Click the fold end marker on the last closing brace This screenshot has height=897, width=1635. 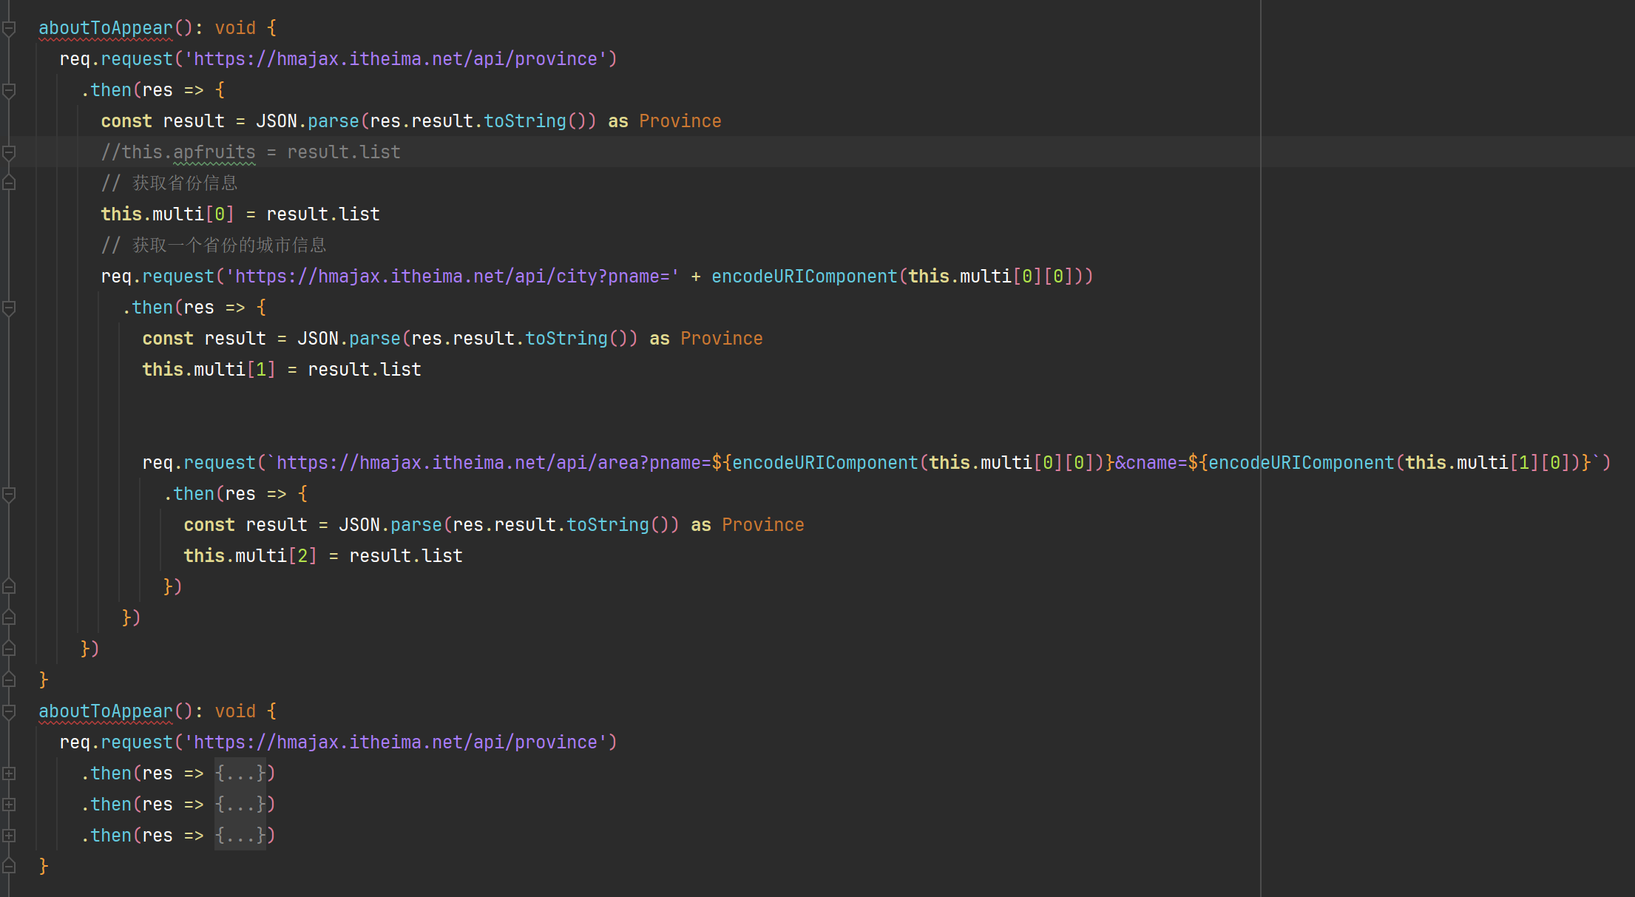click(x=9, y=866)
